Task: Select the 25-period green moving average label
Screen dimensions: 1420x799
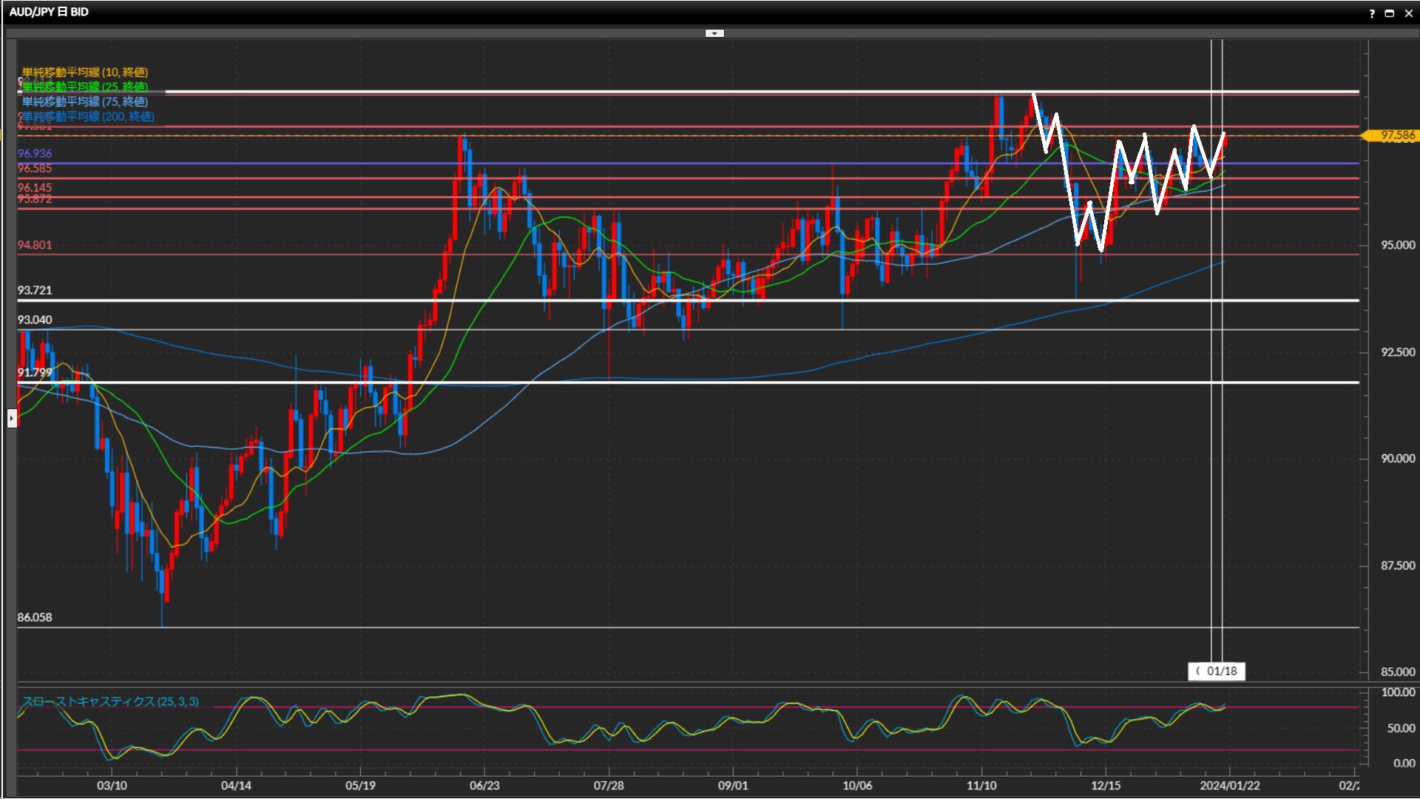Action: [x=84, y=87]
